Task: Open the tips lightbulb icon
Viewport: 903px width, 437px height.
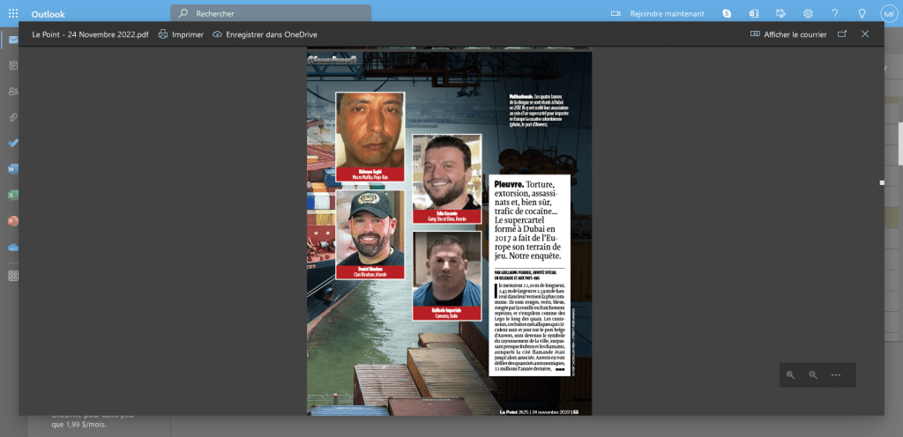Action: pyautogui.click(x=862, y=14)
